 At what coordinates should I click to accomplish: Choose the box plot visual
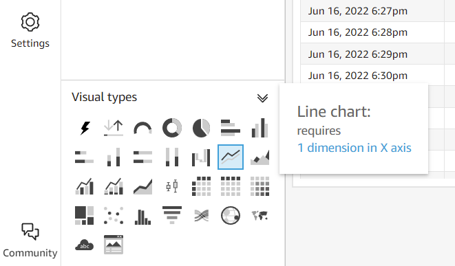point(172,186)
